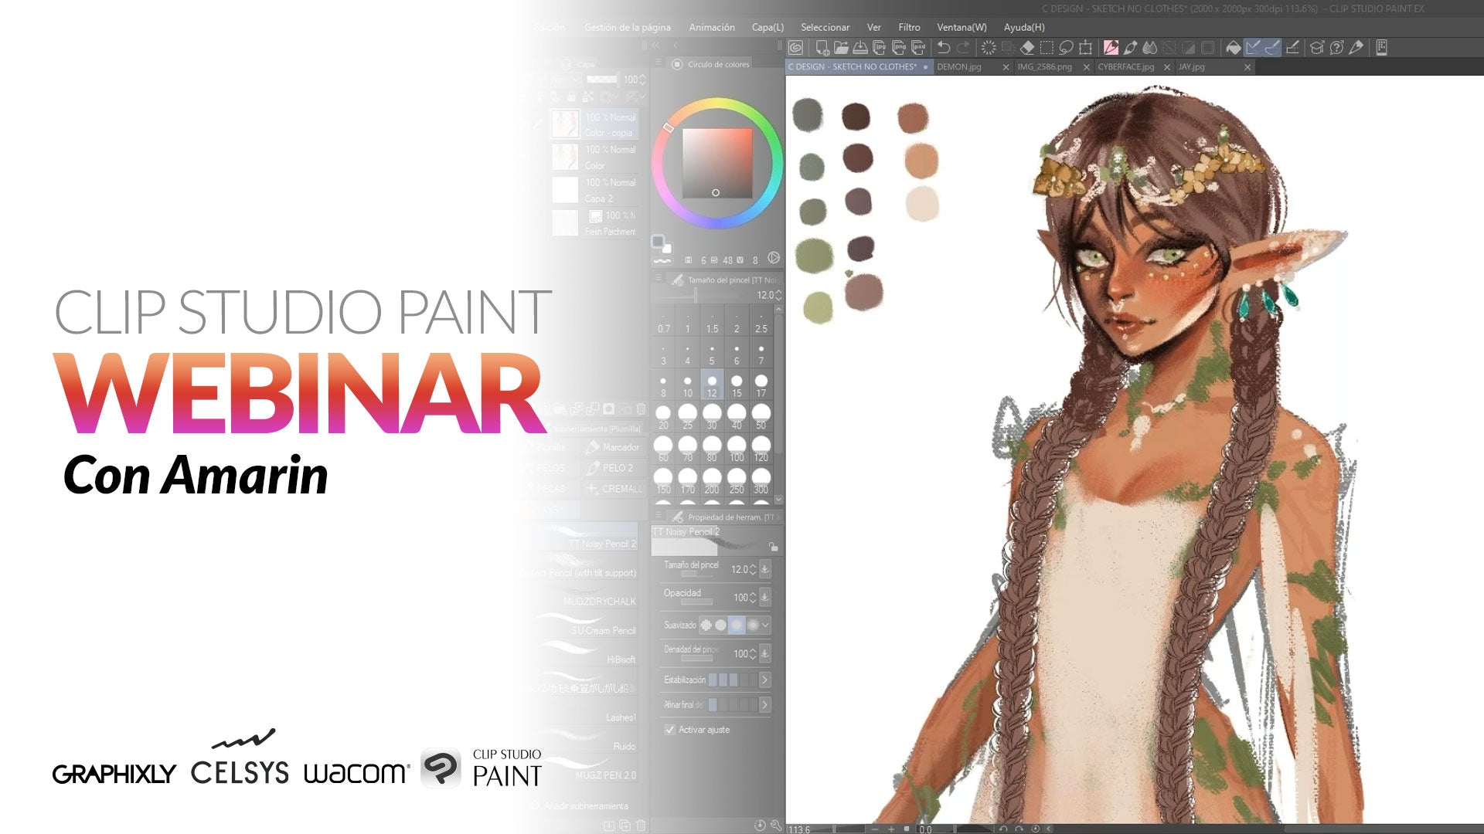Click the Delete eraser toolbar icon
Screen dimensions: 1484x834
tap(1027, 48)
